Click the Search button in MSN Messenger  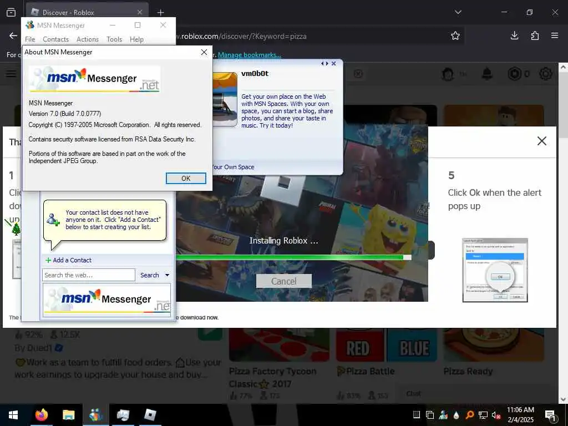[x=150, y=275]
